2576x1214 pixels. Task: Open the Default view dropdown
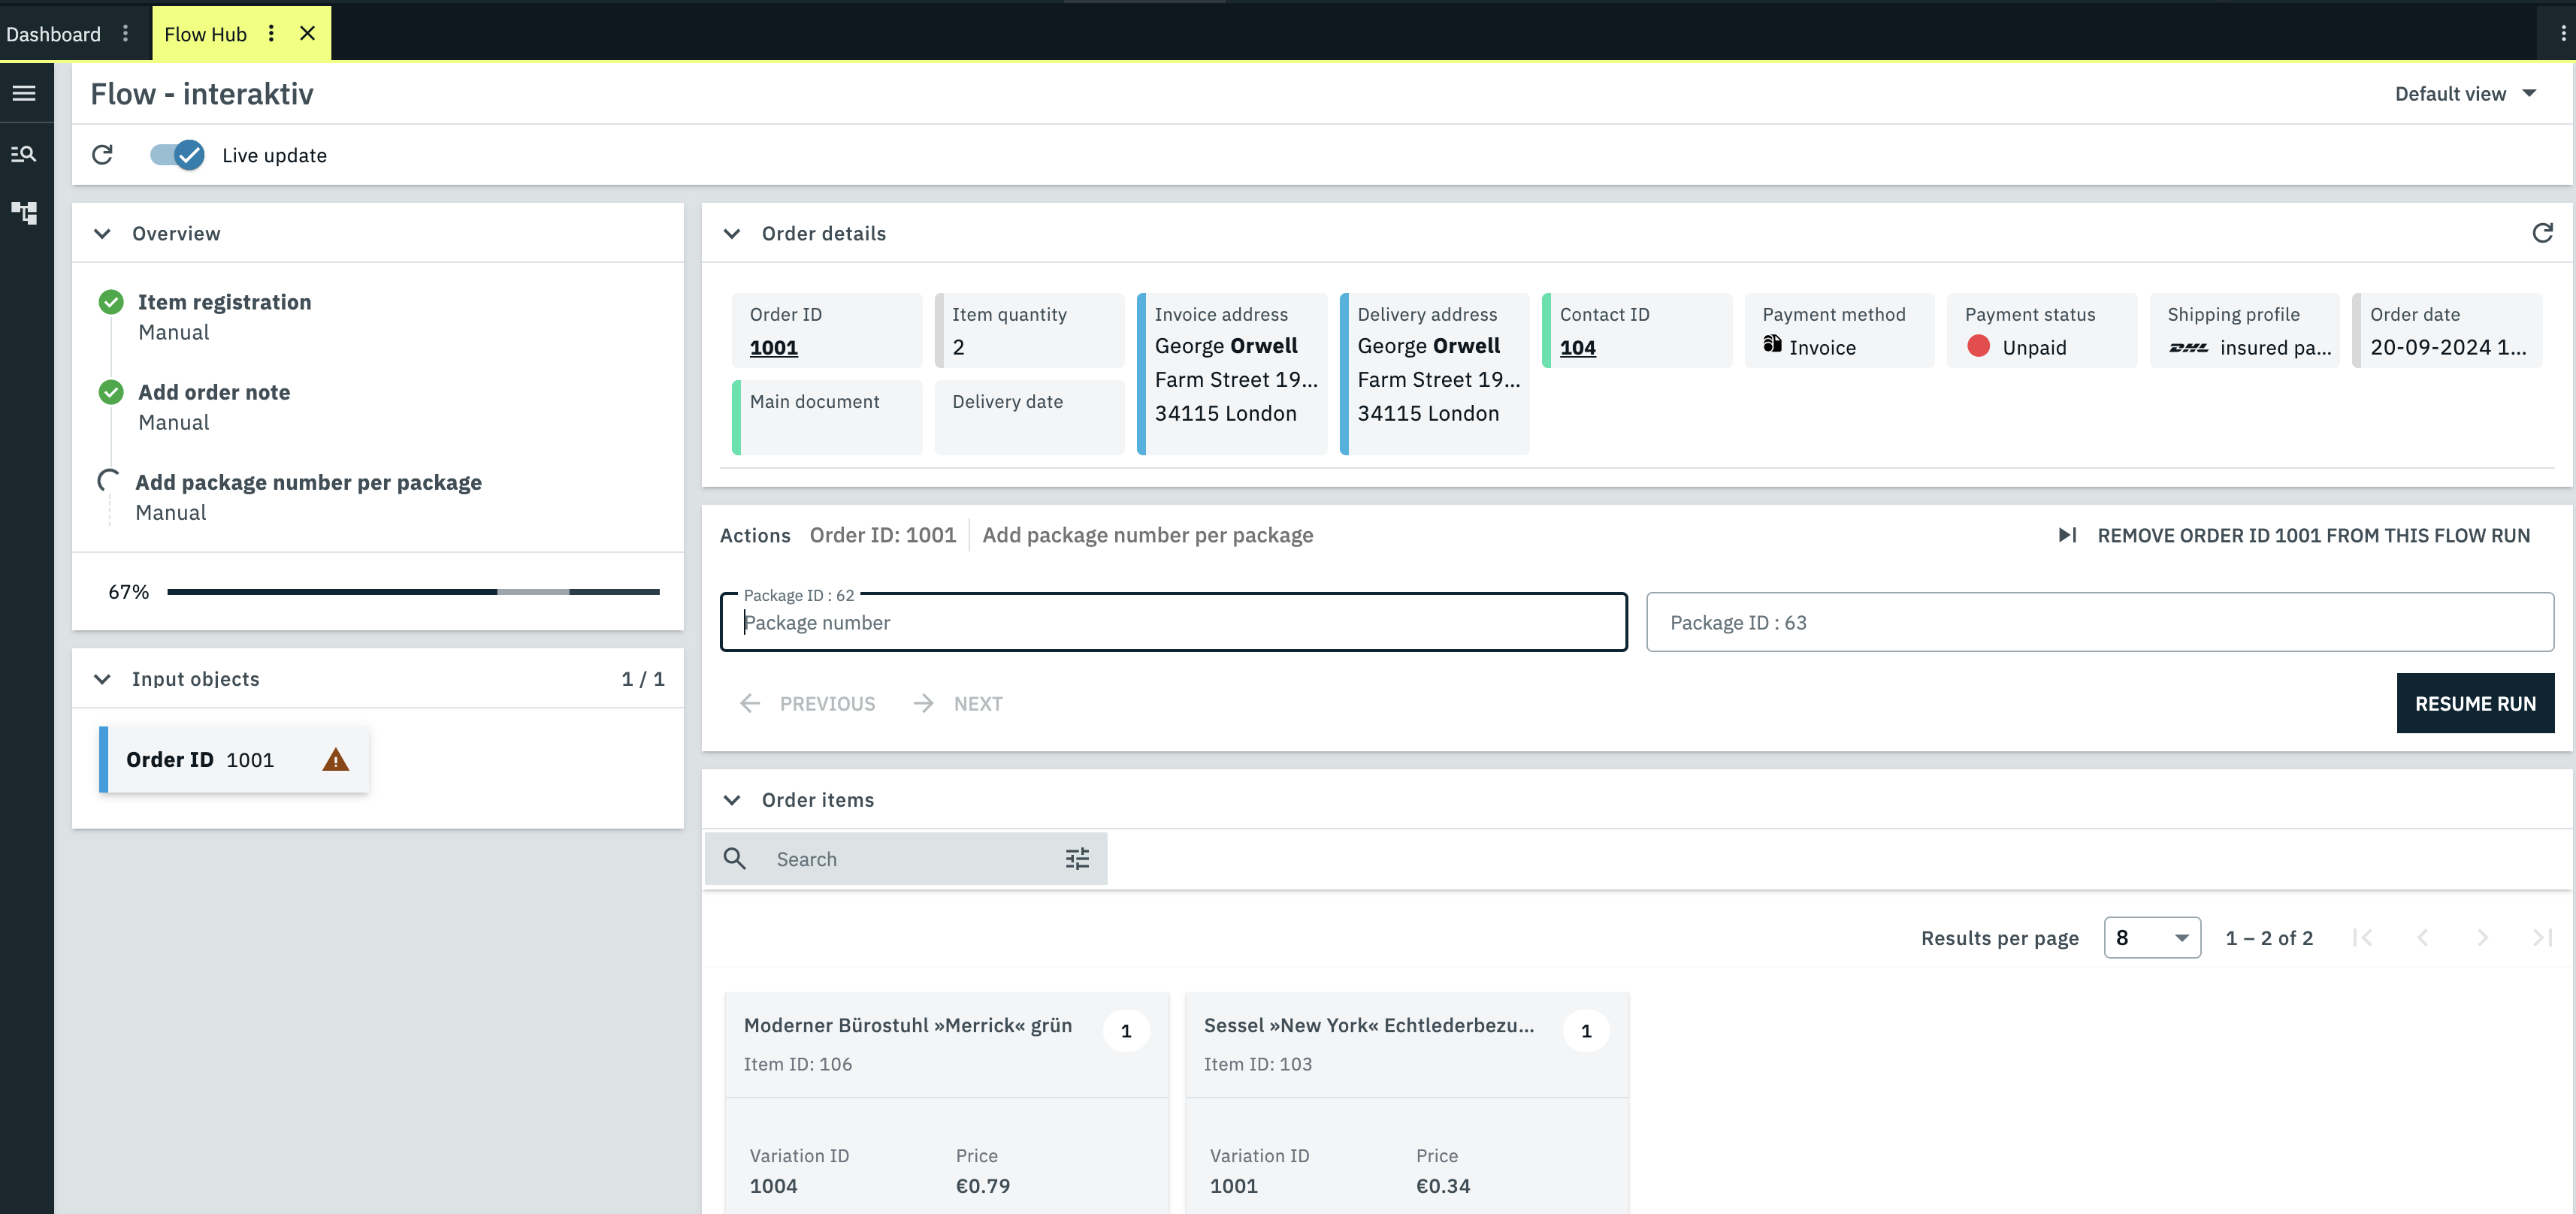coord(2466,93)
